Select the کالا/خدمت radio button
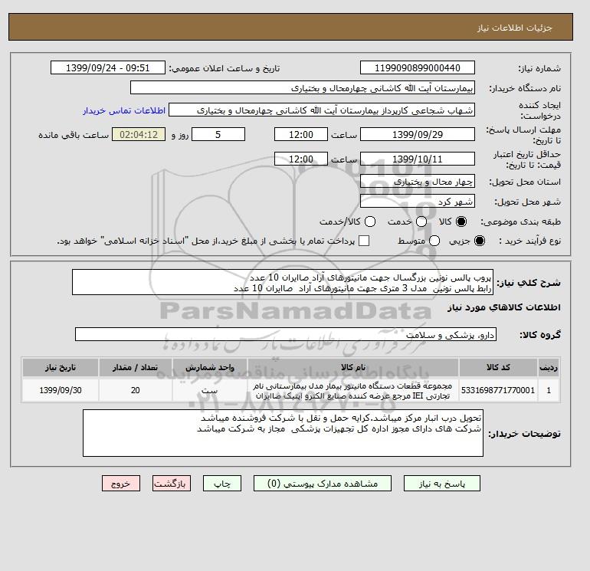Viewport: 590px width, 571px height. tap(370, 222)
